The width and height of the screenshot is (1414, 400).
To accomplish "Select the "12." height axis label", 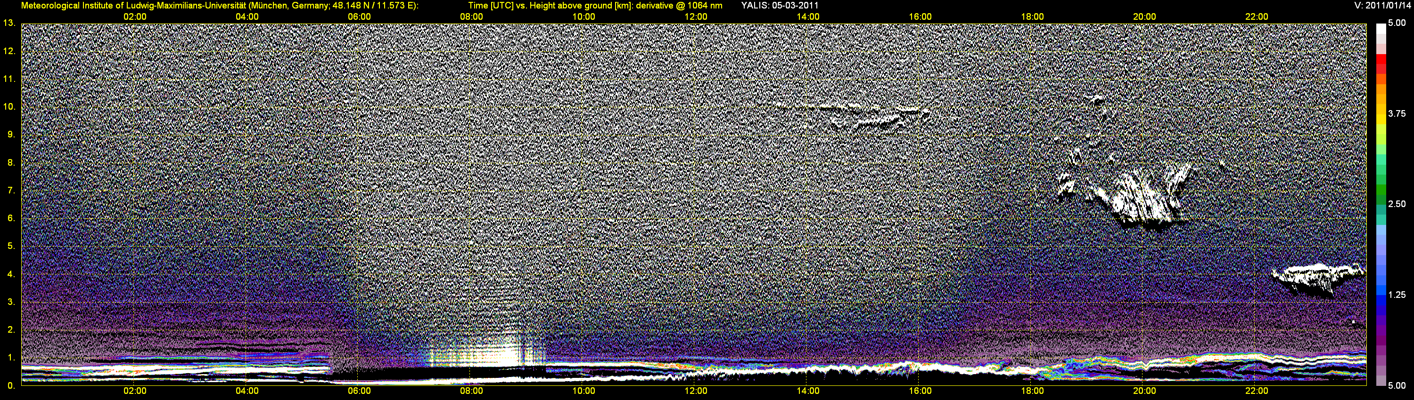I will 9,51.
